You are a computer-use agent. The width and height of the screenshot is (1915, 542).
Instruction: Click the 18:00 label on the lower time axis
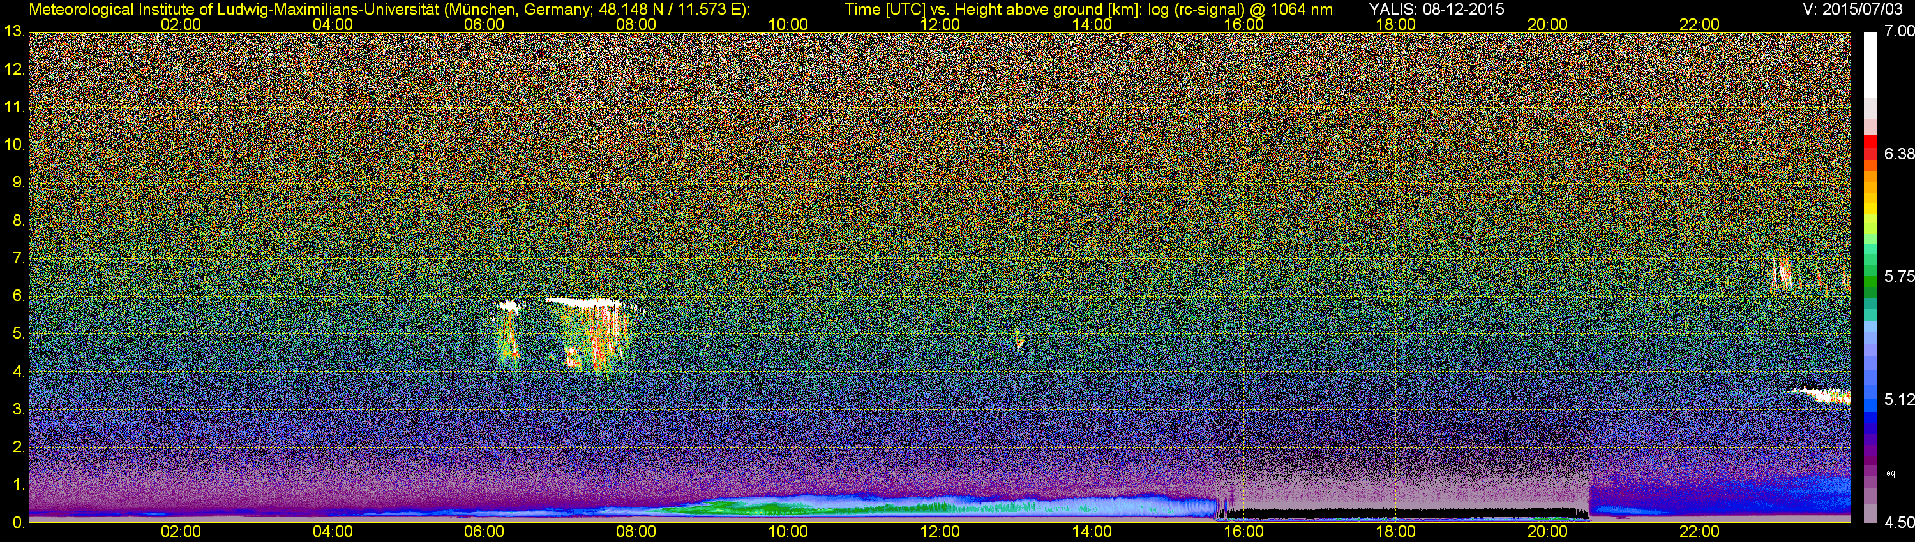1396,532
